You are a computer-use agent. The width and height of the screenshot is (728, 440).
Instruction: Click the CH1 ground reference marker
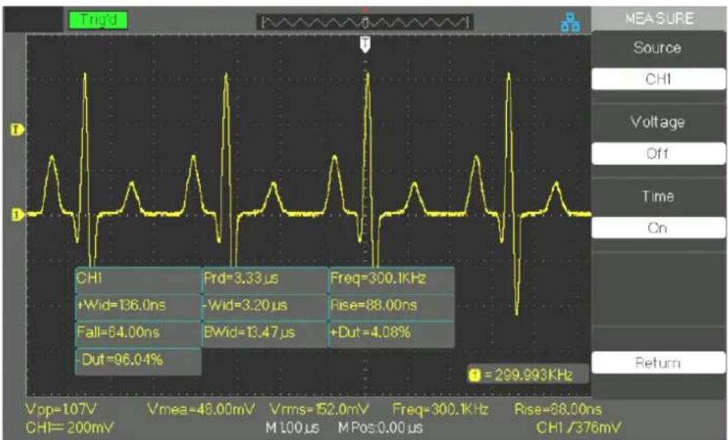coord(17,215)
